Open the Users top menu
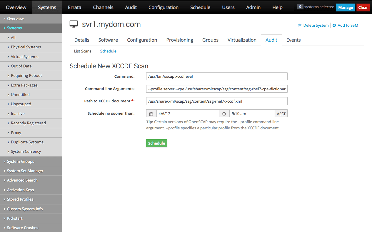The width and height of the screenshot is (372, 232). 228,7
